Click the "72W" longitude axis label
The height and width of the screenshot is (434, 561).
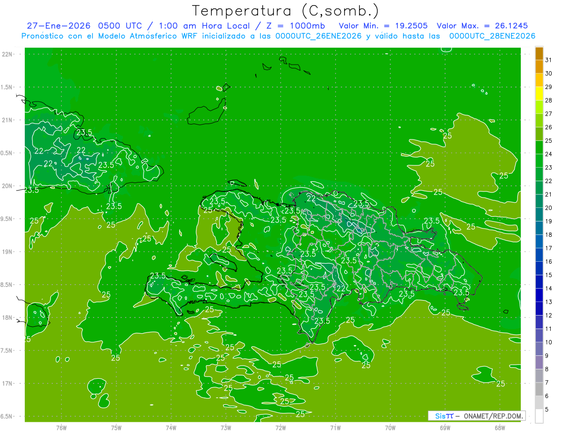click(280, 427)
